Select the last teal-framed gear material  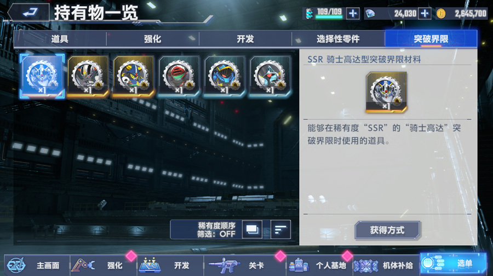[270, 76]
